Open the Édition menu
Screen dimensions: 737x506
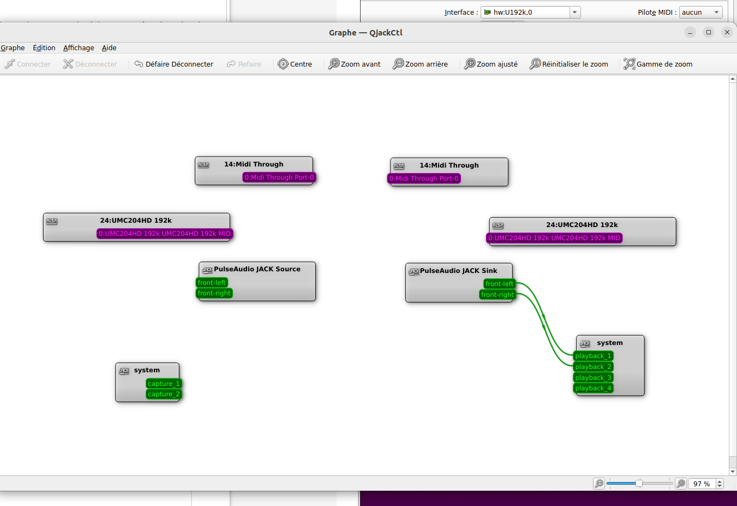[x=44, y=48]
